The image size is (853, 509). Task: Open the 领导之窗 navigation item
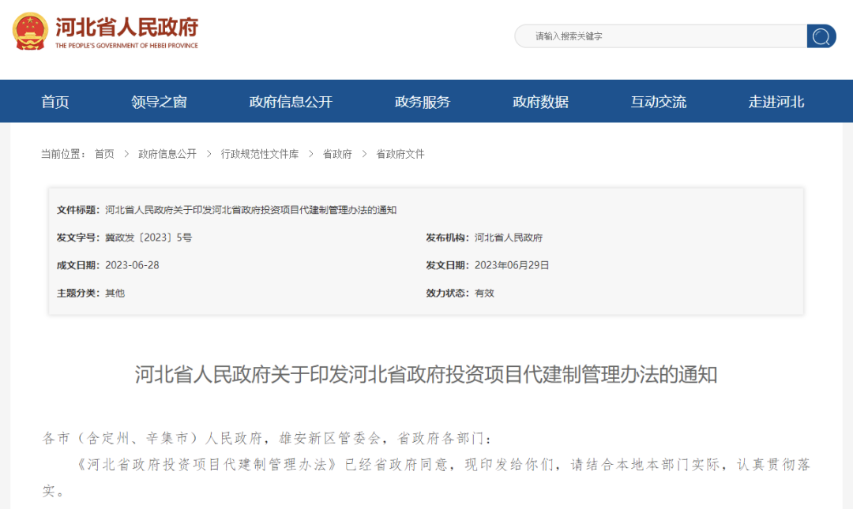[159, 102]
